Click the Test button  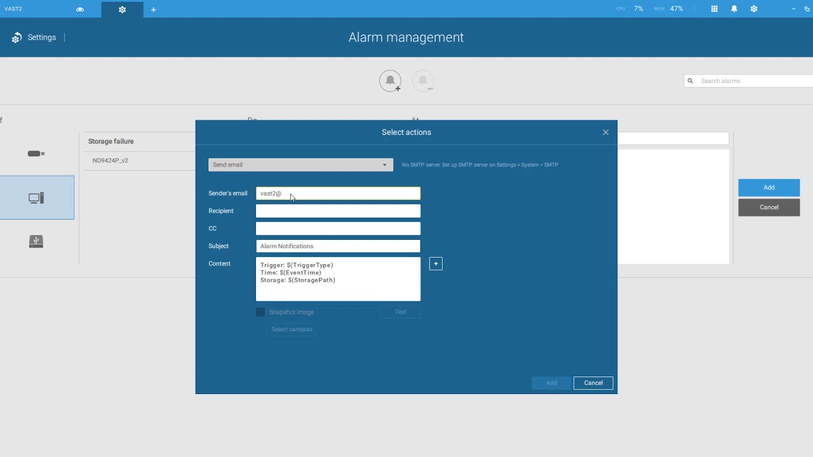pos(401,312)
